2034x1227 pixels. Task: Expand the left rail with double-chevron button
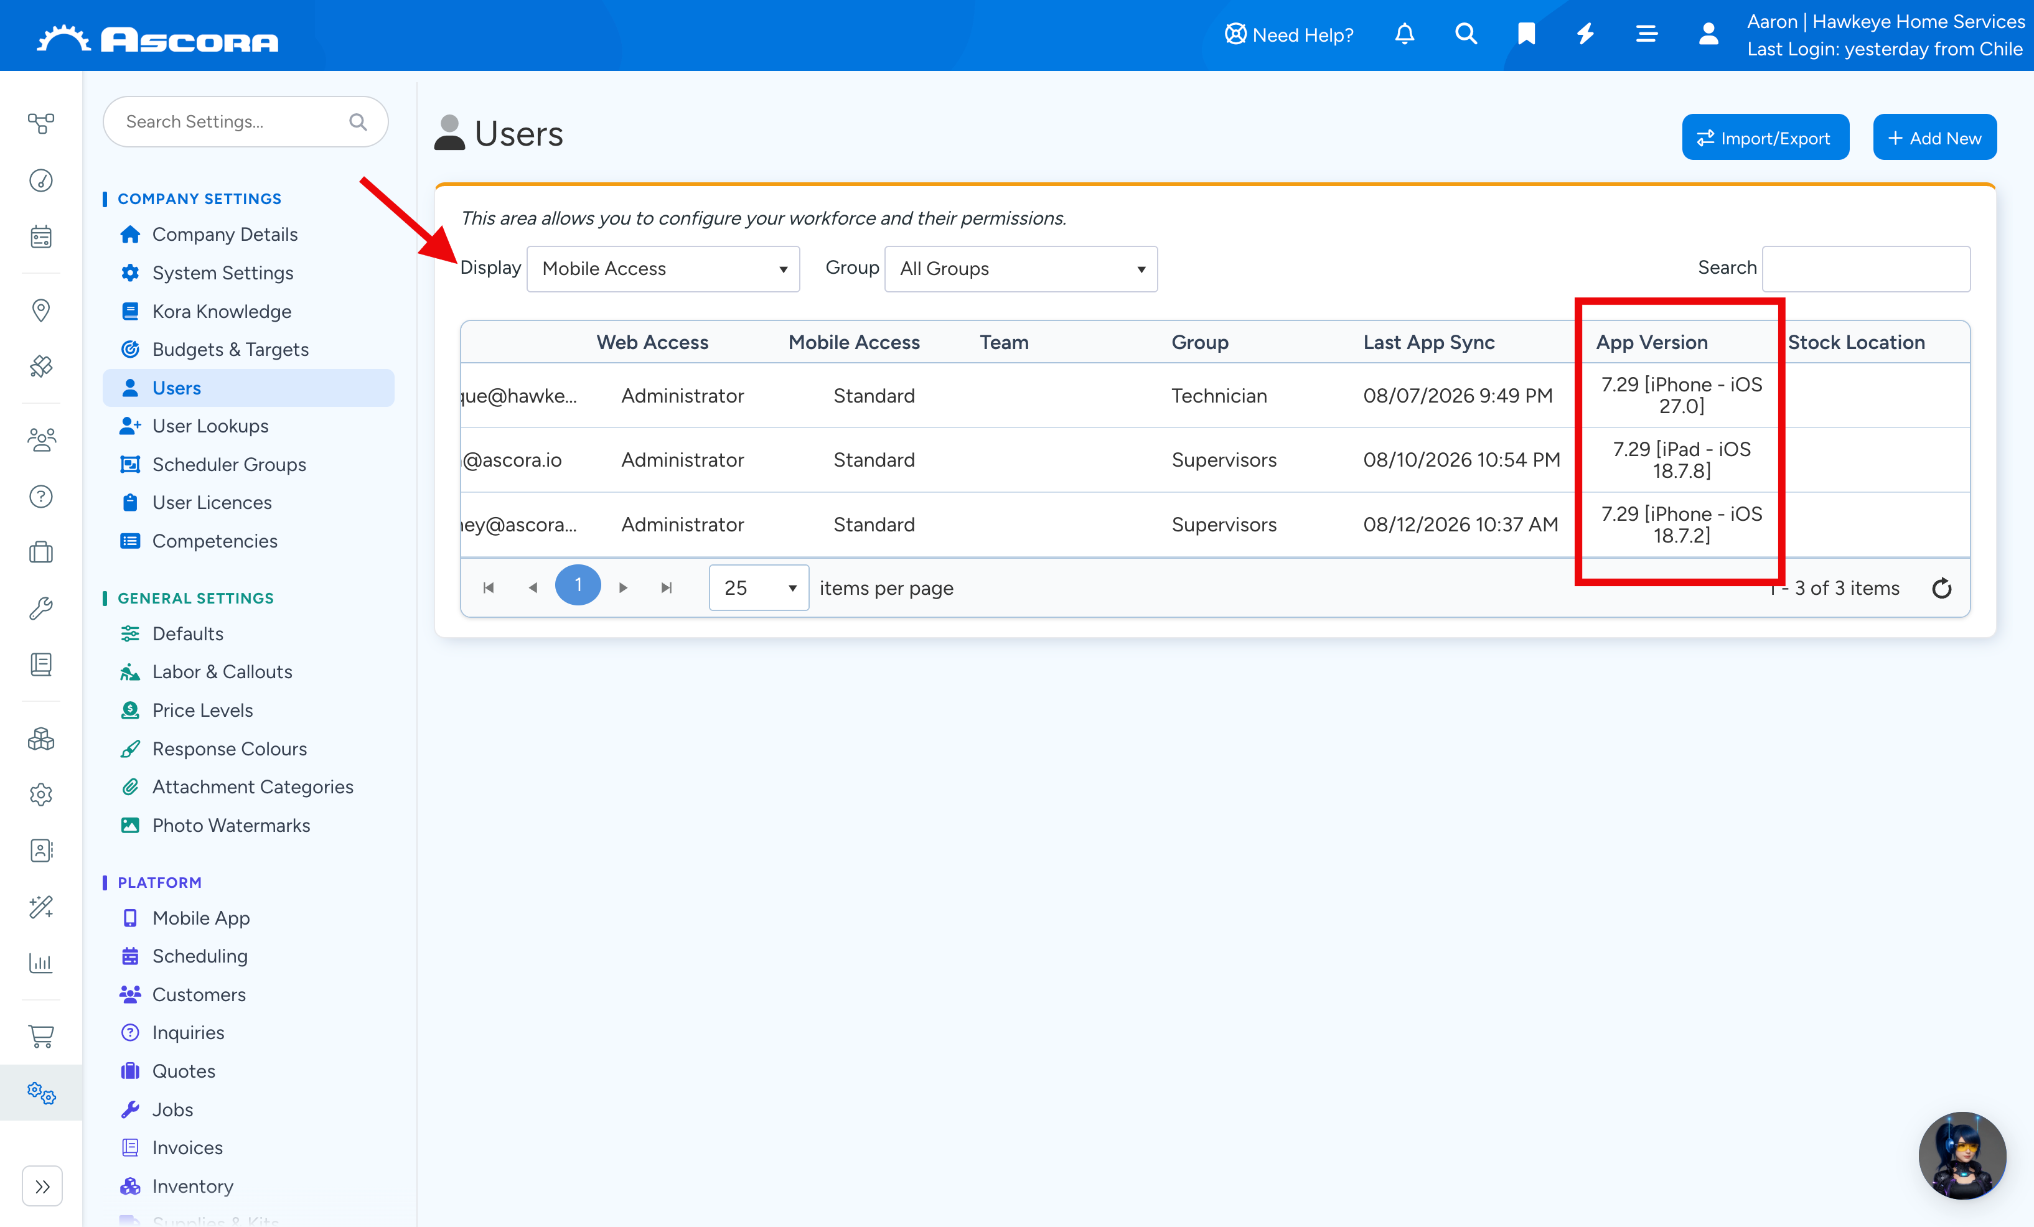pyautogui.click(x=42, y=1187)
